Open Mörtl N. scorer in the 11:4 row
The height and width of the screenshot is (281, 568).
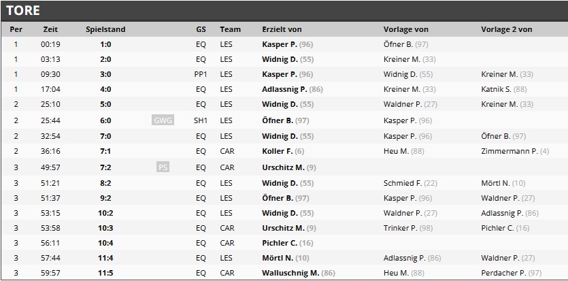(x=278, y=258)
